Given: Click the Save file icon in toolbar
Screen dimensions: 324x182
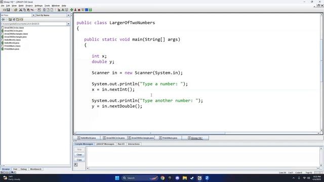Looking at the screenshot, I should coord(8,10).
